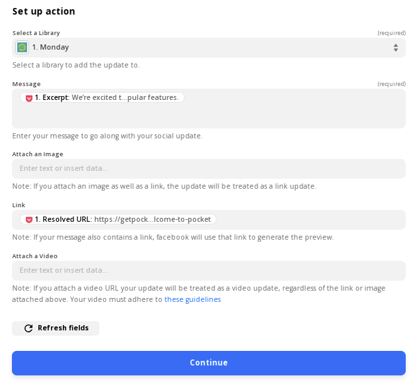
Task: Open the Select a Library dropdown
Action: click(x=209, y=48)
